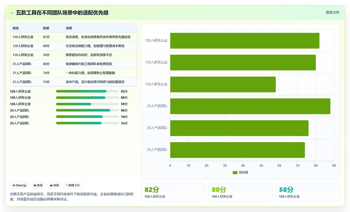
Task: Click the chart bar ending at 80
Action: (243, 62)
